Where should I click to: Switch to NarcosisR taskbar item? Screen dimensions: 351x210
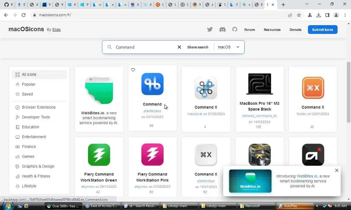tap(256, 206)
